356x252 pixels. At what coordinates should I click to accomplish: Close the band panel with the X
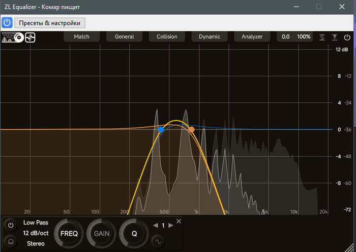[179, 221]
